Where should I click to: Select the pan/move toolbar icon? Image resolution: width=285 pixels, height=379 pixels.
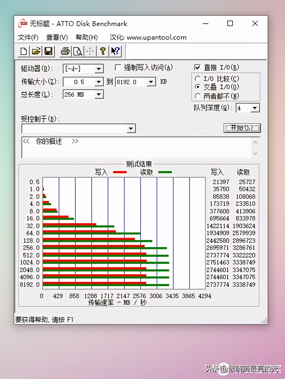90,51
